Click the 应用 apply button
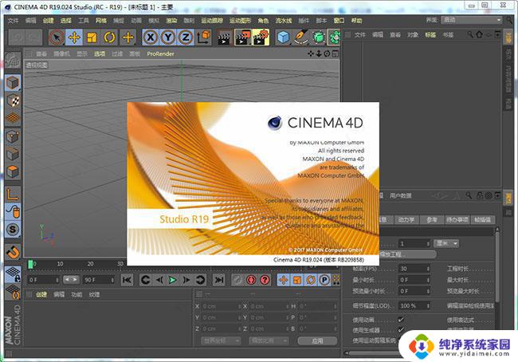The height and width of the screenshot is (362, 518). click(x=317, y=340)
